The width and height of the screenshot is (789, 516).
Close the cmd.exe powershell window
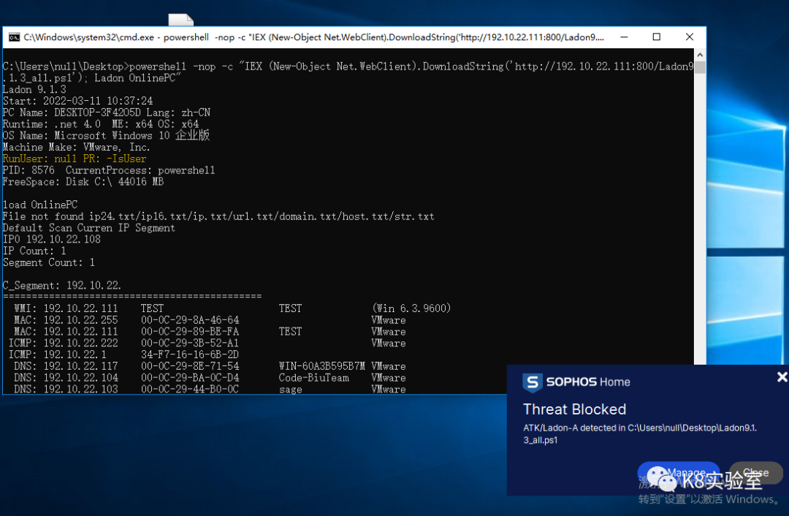(x=690, y=37)
